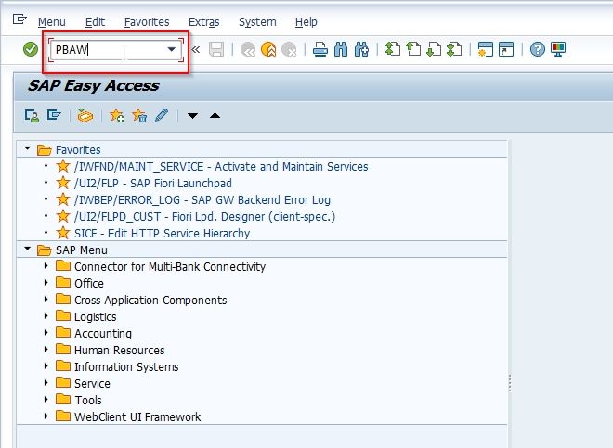Open SICF Edit HTTP Service Hierarchy favorite

point(163,234)
